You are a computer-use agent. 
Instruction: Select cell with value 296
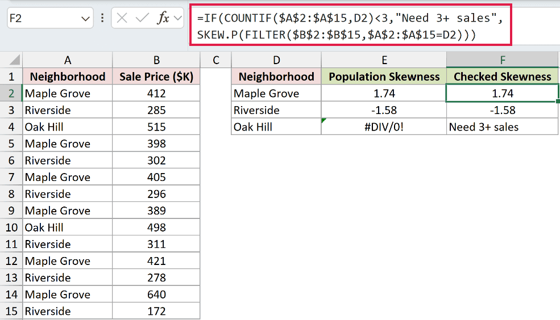pos(156,194)
